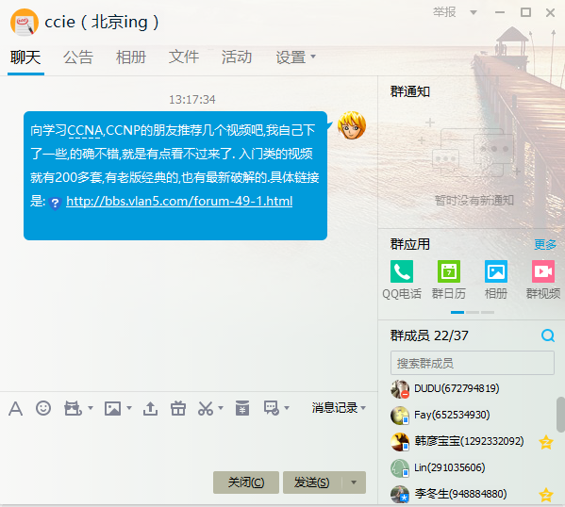
Task: Expand the 设置 dropdown menu
Action: click(296, 57)
